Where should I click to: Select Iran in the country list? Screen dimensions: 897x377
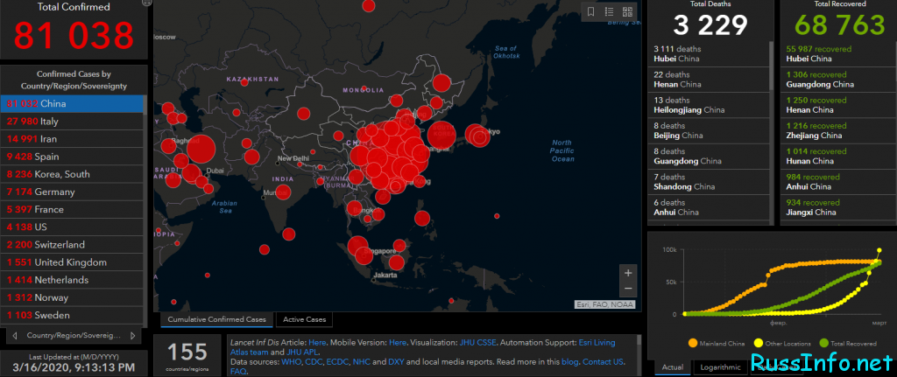pyautogui.click(x=72, y=139)
